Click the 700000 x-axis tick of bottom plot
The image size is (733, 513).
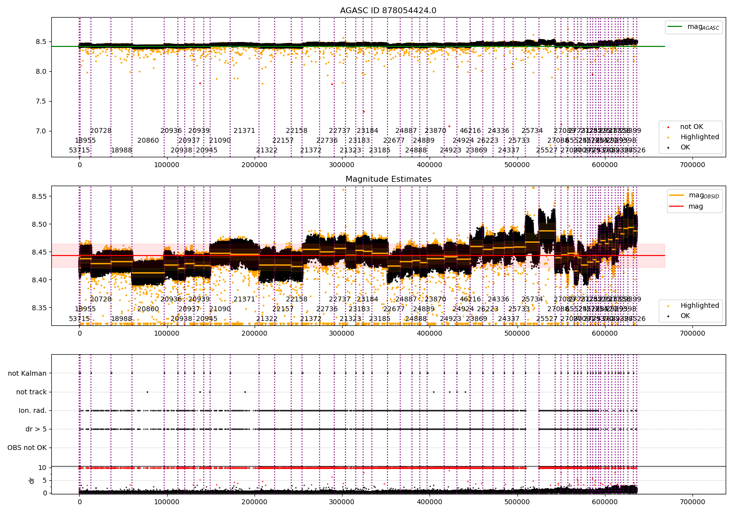pyautogui.click(x=692, y=502)
